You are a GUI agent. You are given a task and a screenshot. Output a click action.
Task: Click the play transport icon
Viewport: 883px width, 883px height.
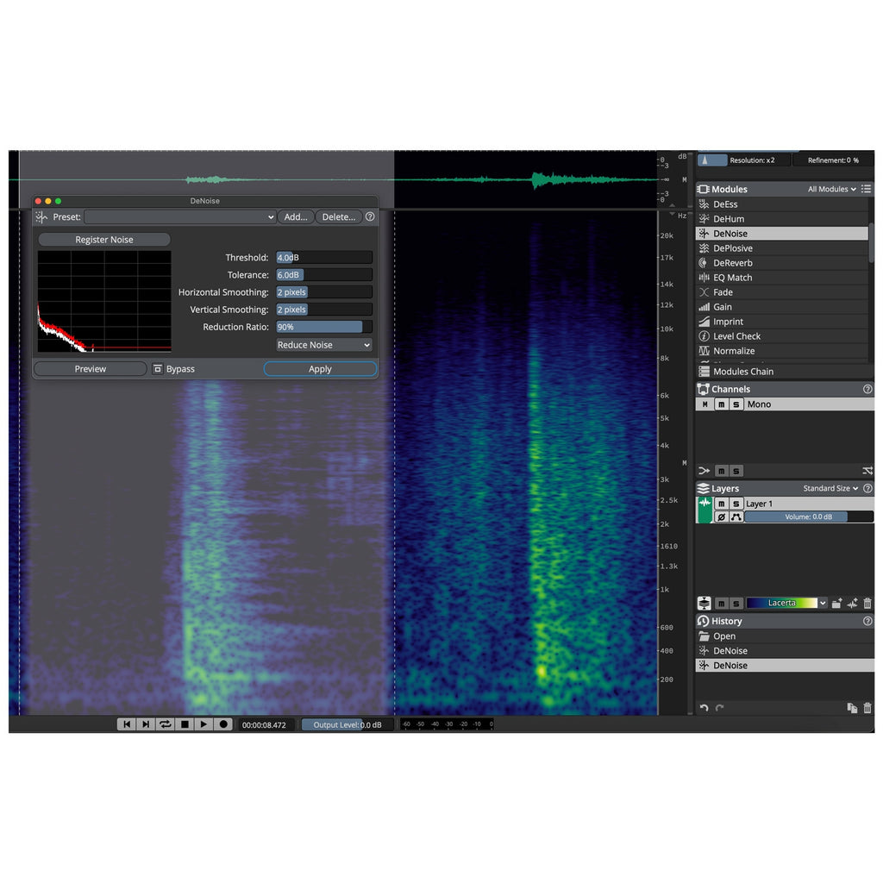coord(204,724)
